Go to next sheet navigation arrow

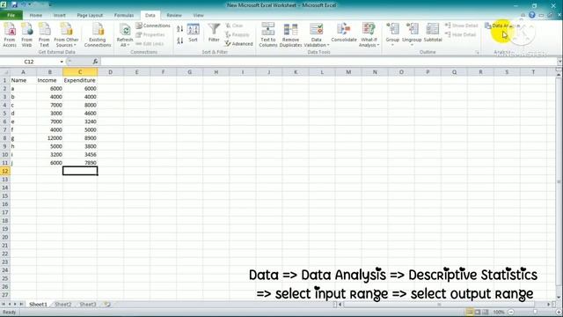click(x=15, y=305)
